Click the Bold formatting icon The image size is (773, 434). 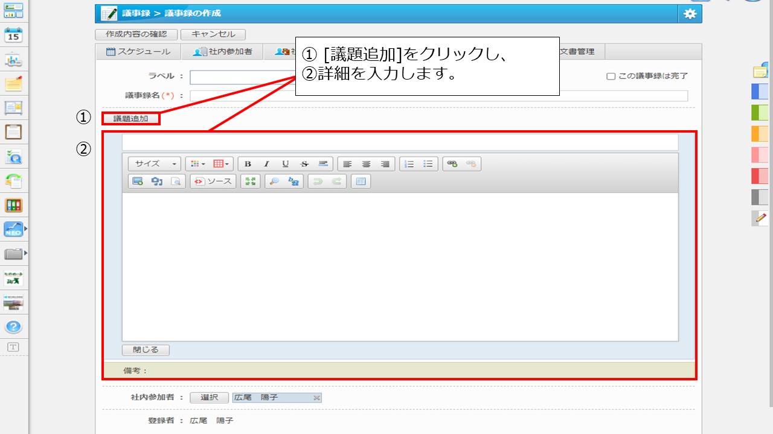(248, 164)
